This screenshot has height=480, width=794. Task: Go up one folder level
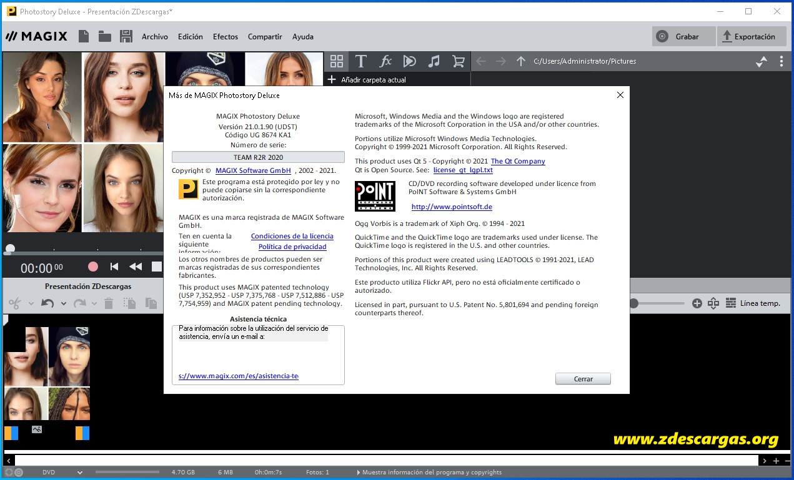click(520, 61)
